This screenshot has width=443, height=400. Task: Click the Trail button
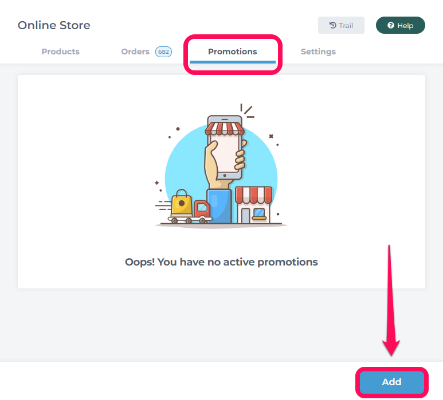point(341,25)
